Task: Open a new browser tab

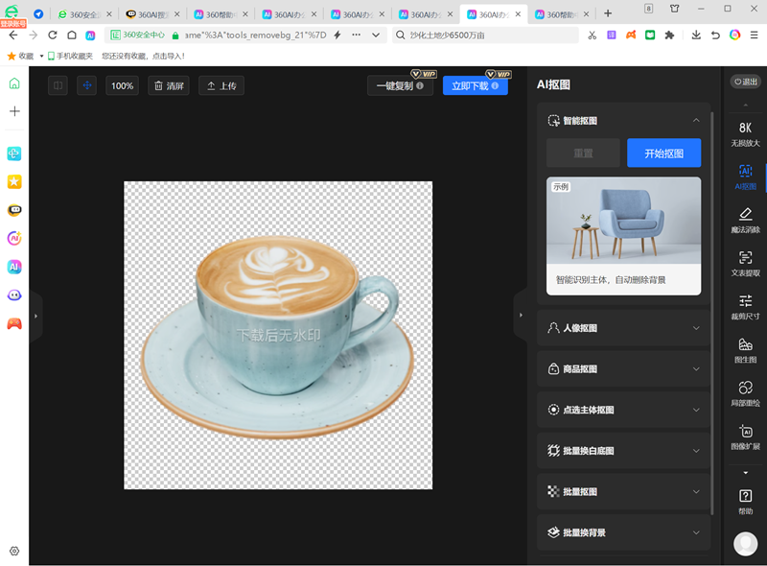Action: 608,13
